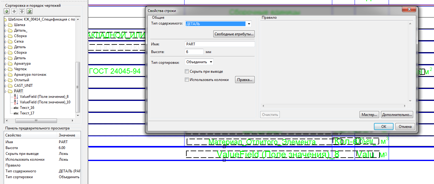
Task: Click the abc icon of Текст_16
Action: [16, 108]
